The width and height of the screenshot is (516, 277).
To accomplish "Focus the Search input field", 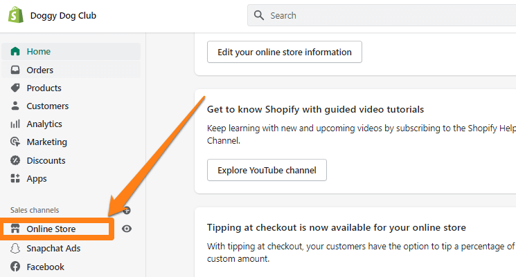I will click(382, 15).
